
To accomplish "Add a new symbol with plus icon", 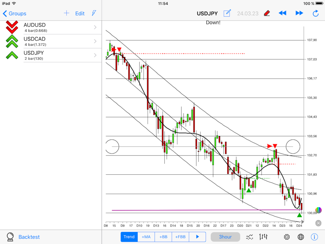I will pos(66,13).
